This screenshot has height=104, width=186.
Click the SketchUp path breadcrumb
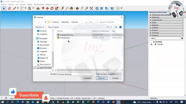[65, 22]
